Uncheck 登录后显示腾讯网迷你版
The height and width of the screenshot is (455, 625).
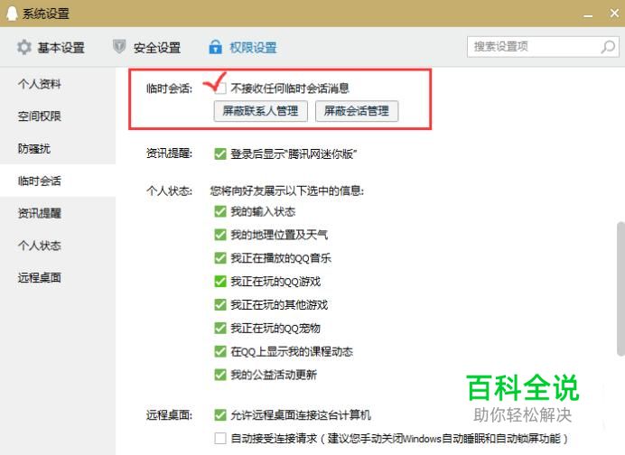point(220,153)
